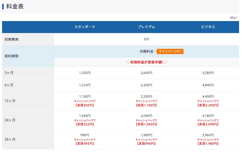Click the 利用料金が実質半額! red banner text
The image size is (242, 152).
coord(146,62)
